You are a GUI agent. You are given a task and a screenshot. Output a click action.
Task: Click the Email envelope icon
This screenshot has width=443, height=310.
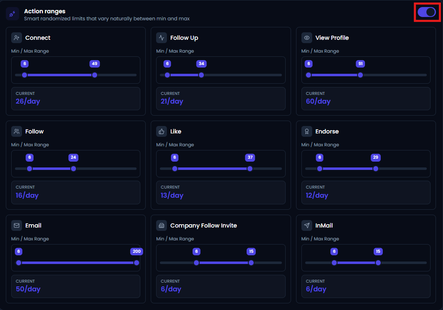click(17, 225)
